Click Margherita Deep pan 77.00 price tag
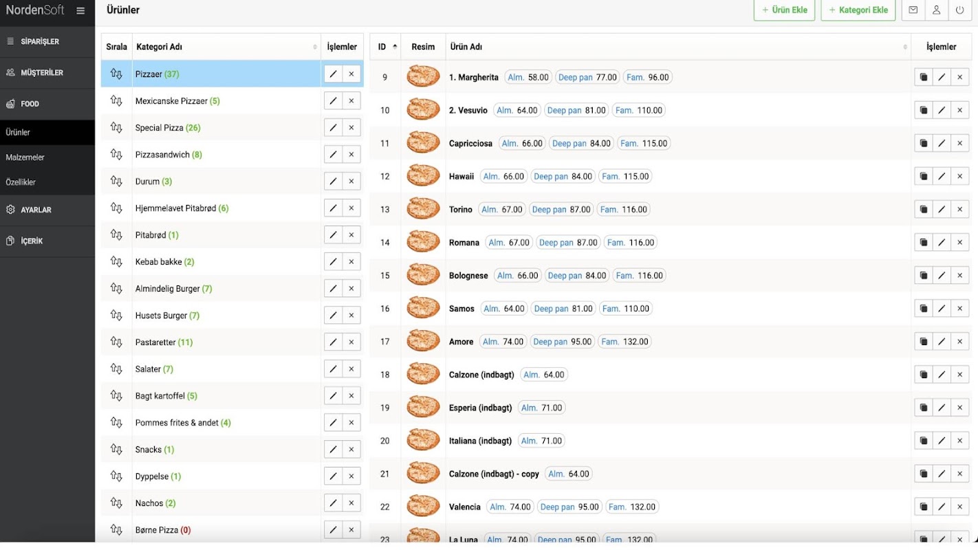Screen dimensions: 978x550 pos(587,78)
